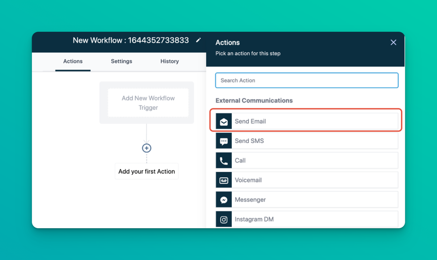Image resolution: width=437 pixels, height=260 pixels.
Task: Click the Send Email envelope icon
Action: (224, 121)
